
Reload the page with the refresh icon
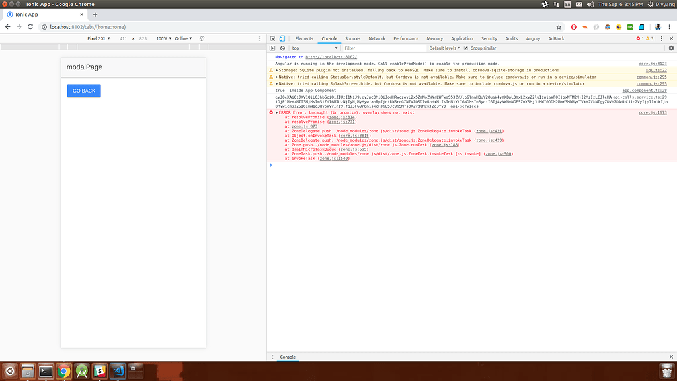tap(30, 27)
